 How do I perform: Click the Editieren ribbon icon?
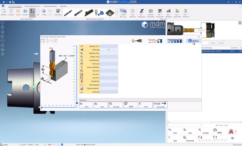4,12
